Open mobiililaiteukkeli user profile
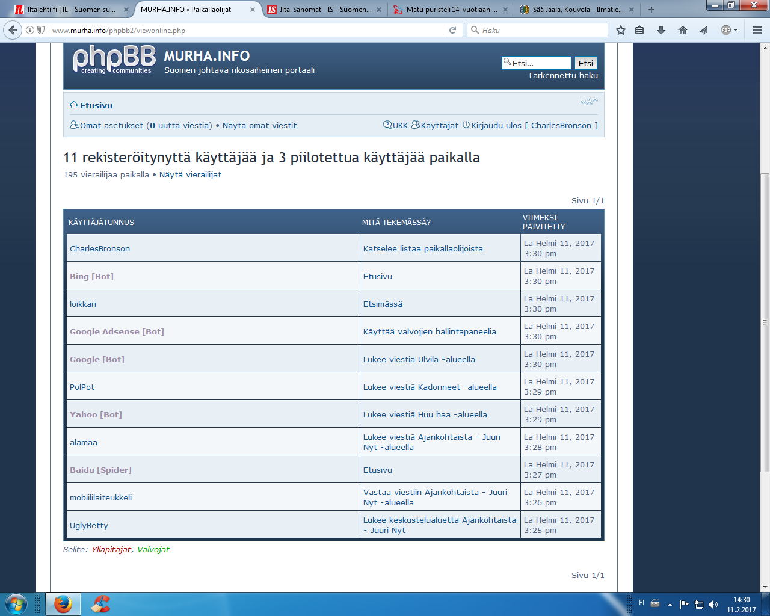This screenshot has width=770, height=616. 100,497
